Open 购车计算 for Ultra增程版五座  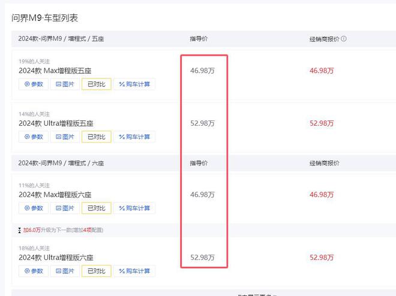[134, 137]
